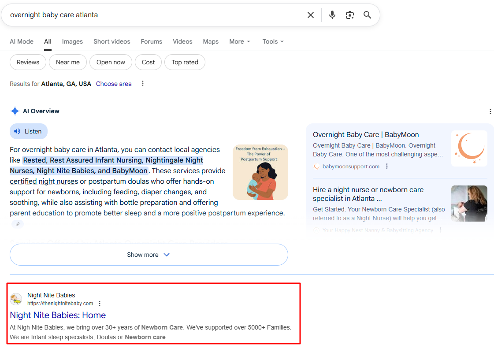The image size is (494, 352).
Task: Expand the Tools dropdown
Action: pyautogui.click(x=273, y=41)
